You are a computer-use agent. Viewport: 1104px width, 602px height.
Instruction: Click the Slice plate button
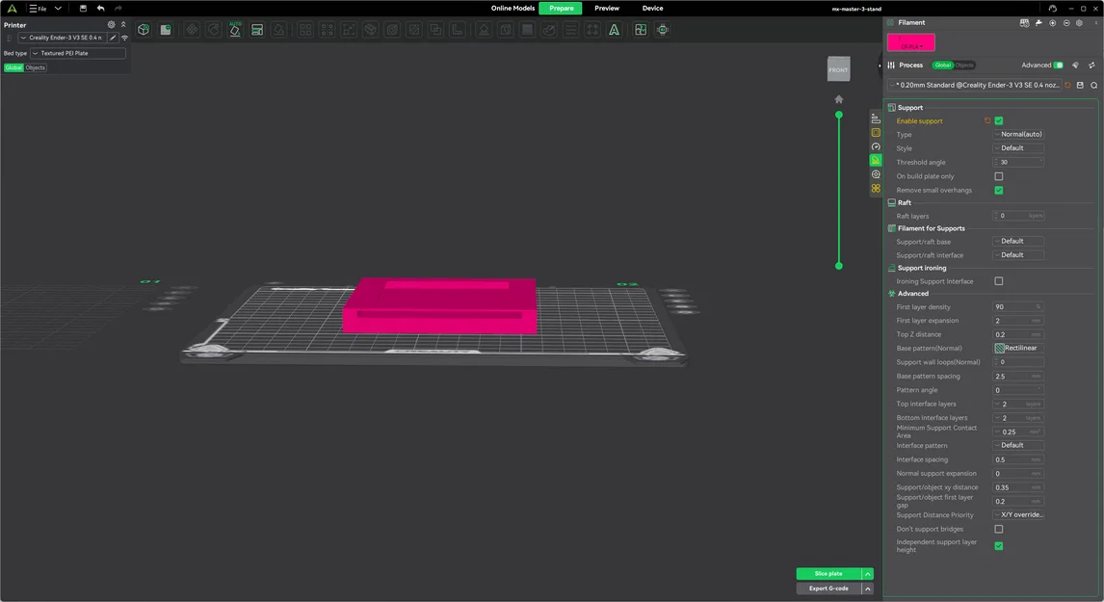pyautogui.click(x=828, y=574)
